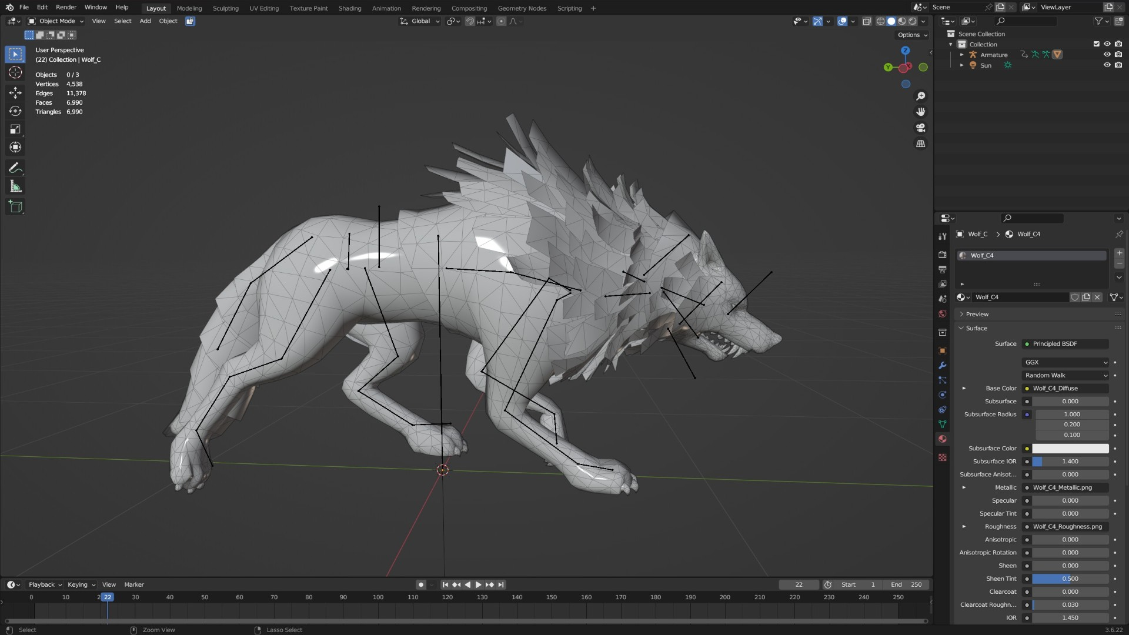1129x635 pixels.
Task: Open the Physics properties tab
Action: point(943,395)
